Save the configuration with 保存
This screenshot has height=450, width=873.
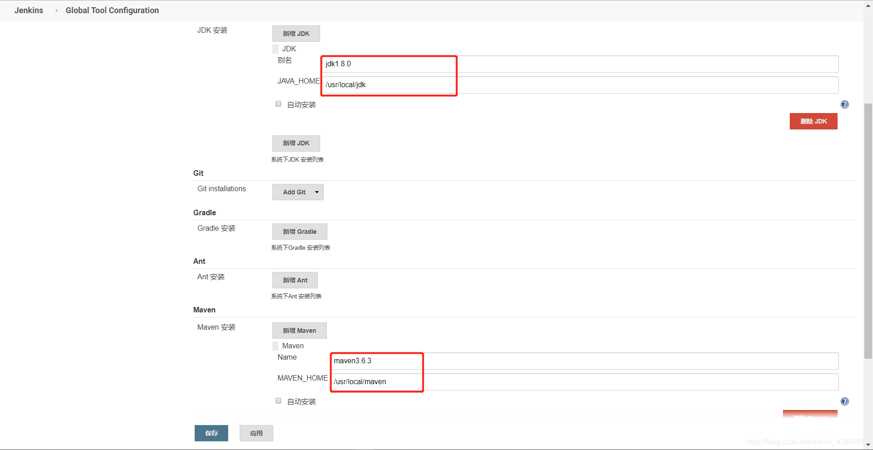click(x=211, y=433)
